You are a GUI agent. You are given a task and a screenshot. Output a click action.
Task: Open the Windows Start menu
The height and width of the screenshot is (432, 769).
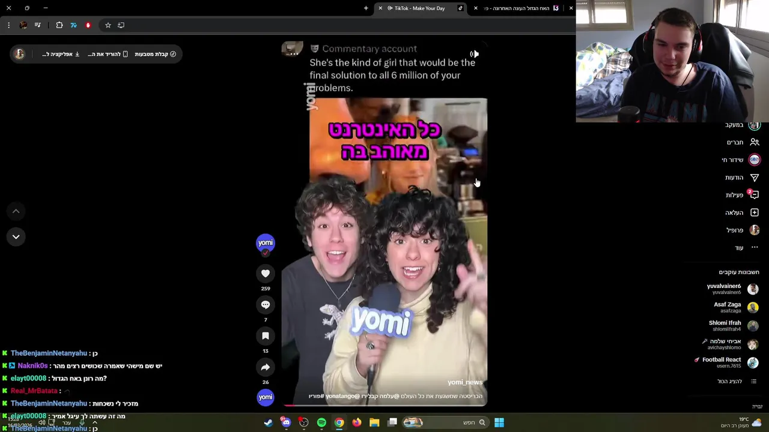499,422
